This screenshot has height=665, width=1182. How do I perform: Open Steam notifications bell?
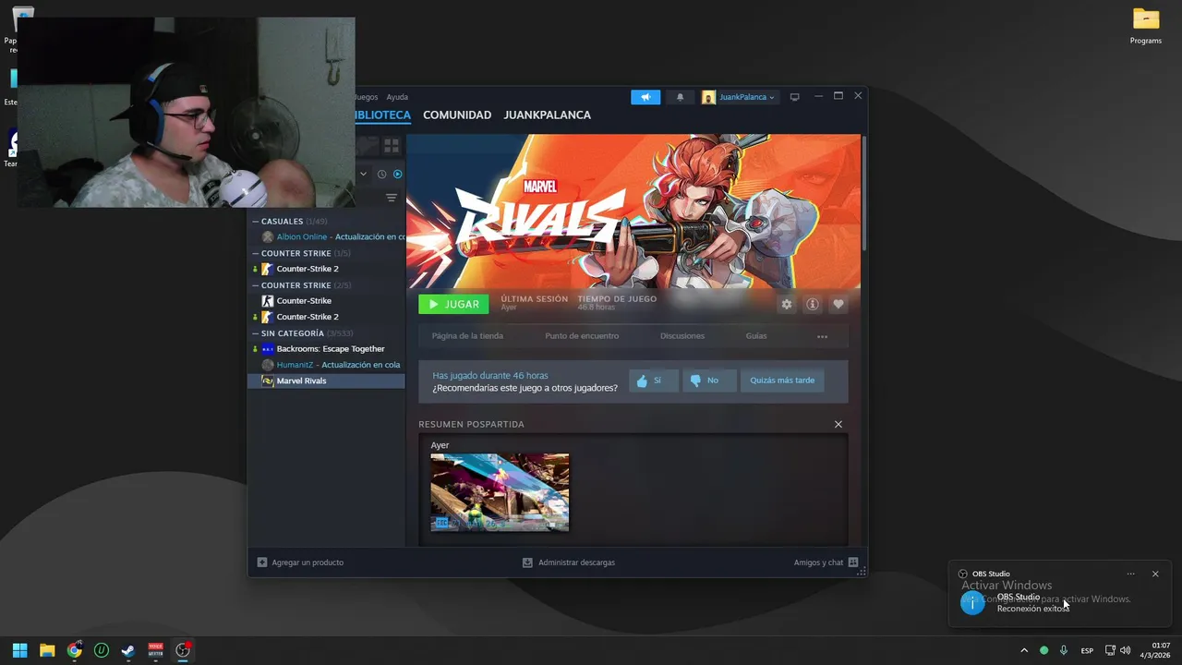pyautogui.click(x=681, y=97)
